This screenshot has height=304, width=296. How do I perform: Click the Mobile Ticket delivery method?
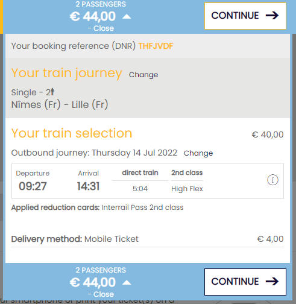pos(112,239)
